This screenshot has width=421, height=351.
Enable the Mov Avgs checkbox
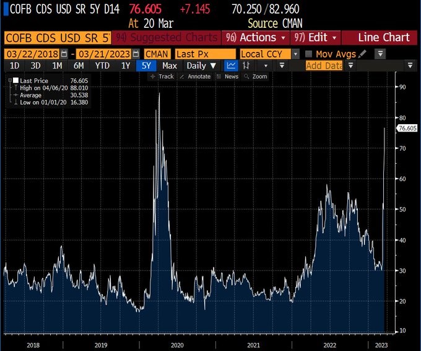pos(308,54)
